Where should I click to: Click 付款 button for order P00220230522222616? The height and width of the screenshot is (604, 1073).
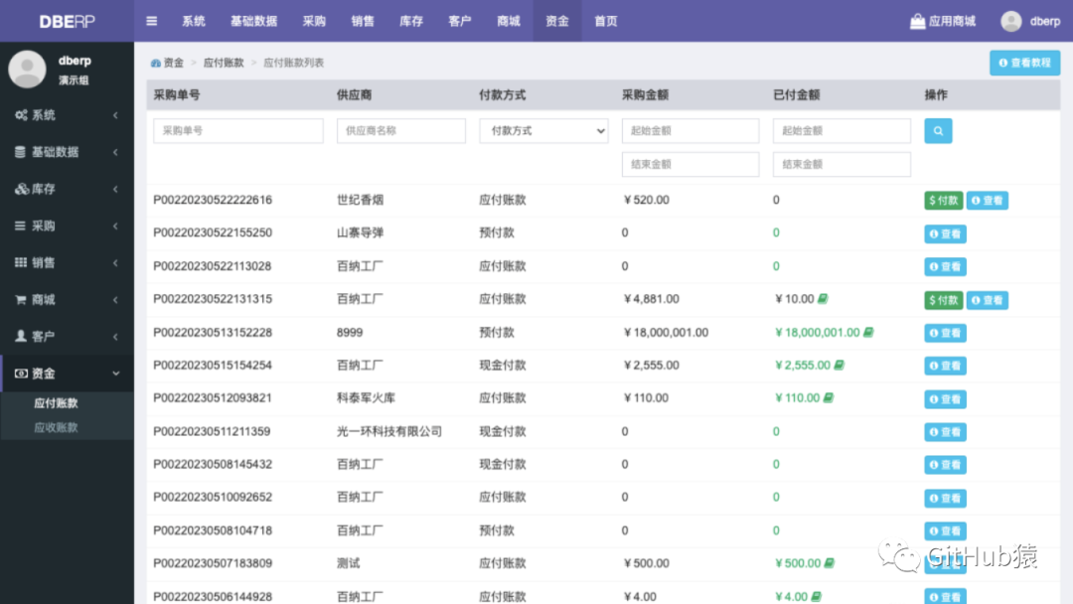(944, 201)
